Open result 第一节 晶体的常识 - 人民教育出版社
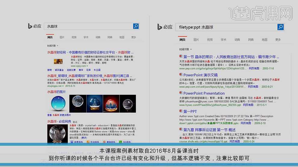The image size is (298, 167). coord(231,57)
